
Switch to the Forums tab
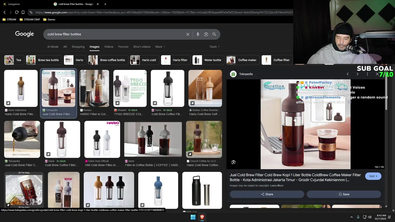[123, 47]
